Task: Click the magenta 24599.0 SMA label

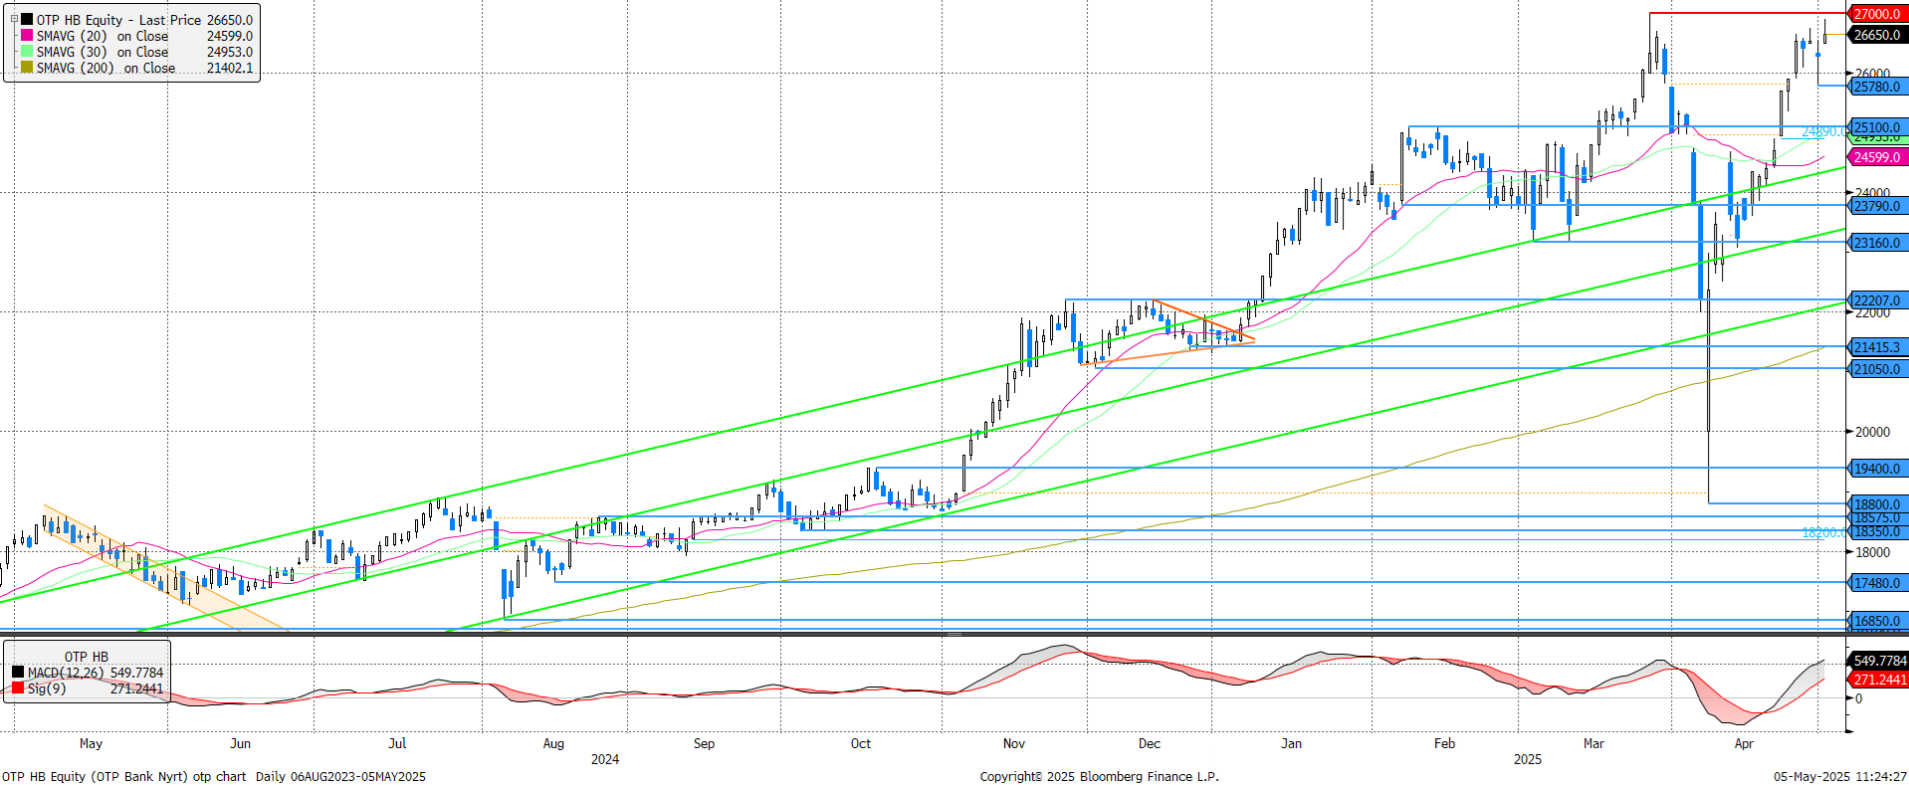Action: pyautogui.click(x=1877, y=157)
